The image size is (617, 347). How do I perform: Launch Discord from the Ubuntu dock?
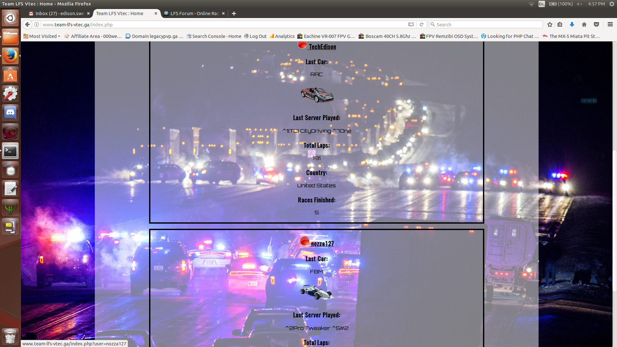(10, 113)
